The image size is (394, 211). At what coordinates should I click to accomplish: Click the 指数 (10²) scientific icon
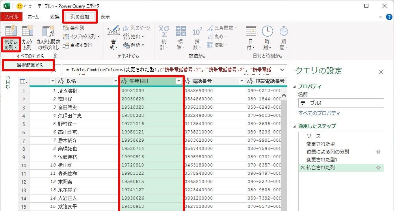pos(197,32)
